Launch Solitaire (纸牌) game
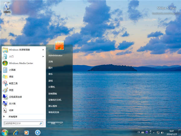 11,110
